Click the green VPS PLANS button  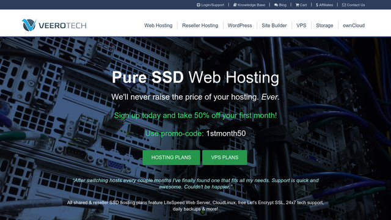pos(225,158)
